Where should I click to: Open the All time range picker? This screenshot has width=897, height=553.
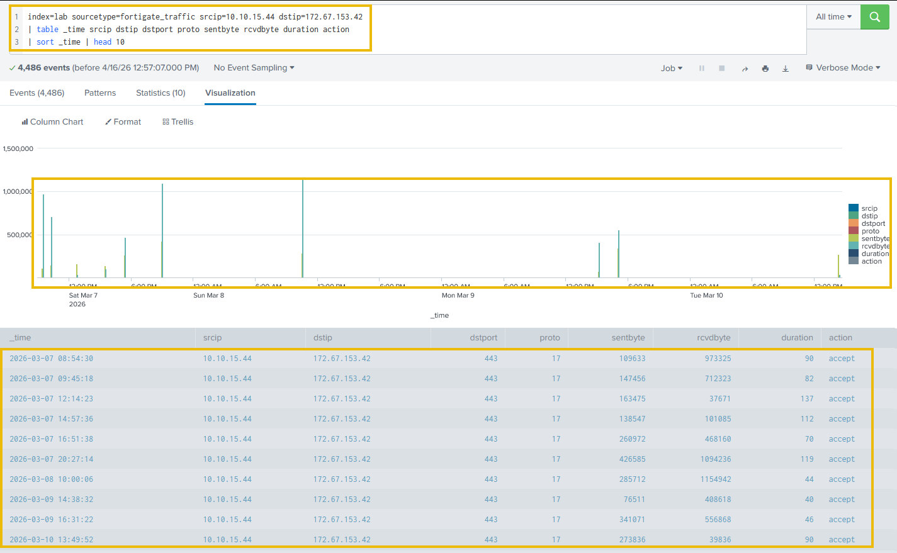pyautogui.click(x=833, y=17)
